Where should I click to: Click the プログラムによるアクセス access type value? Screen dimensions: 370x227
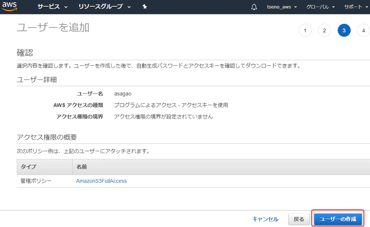coord(171,105)
